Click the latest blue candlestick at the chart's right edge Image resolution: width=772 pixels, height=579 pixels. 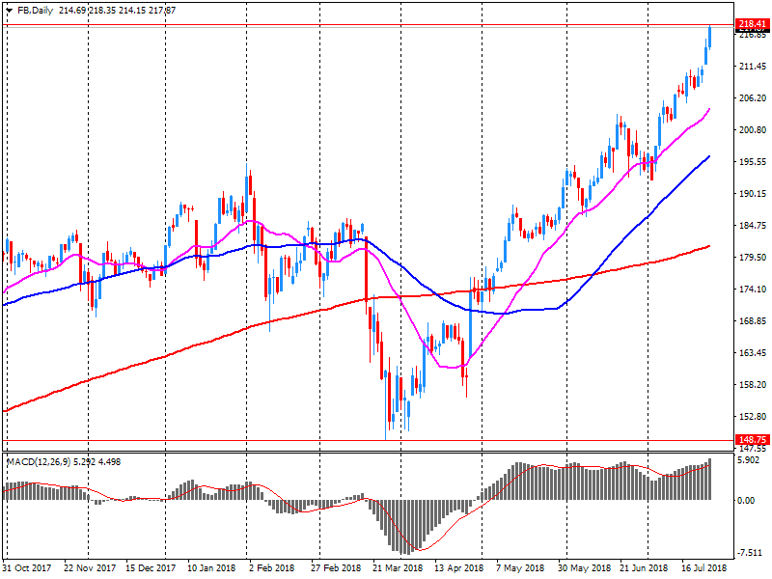pyautogui.click(x=710, y=37)
